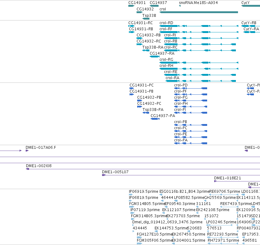Select the crol-RF transcript label
260x245 pixels.
point(166,29)
